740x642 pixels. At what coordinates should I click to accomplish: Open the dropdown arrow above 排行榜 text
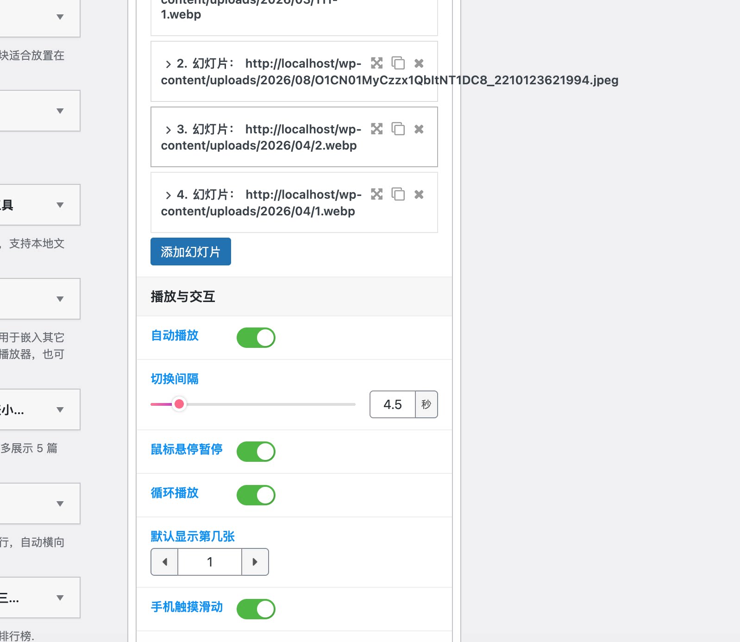pos(60,598)
